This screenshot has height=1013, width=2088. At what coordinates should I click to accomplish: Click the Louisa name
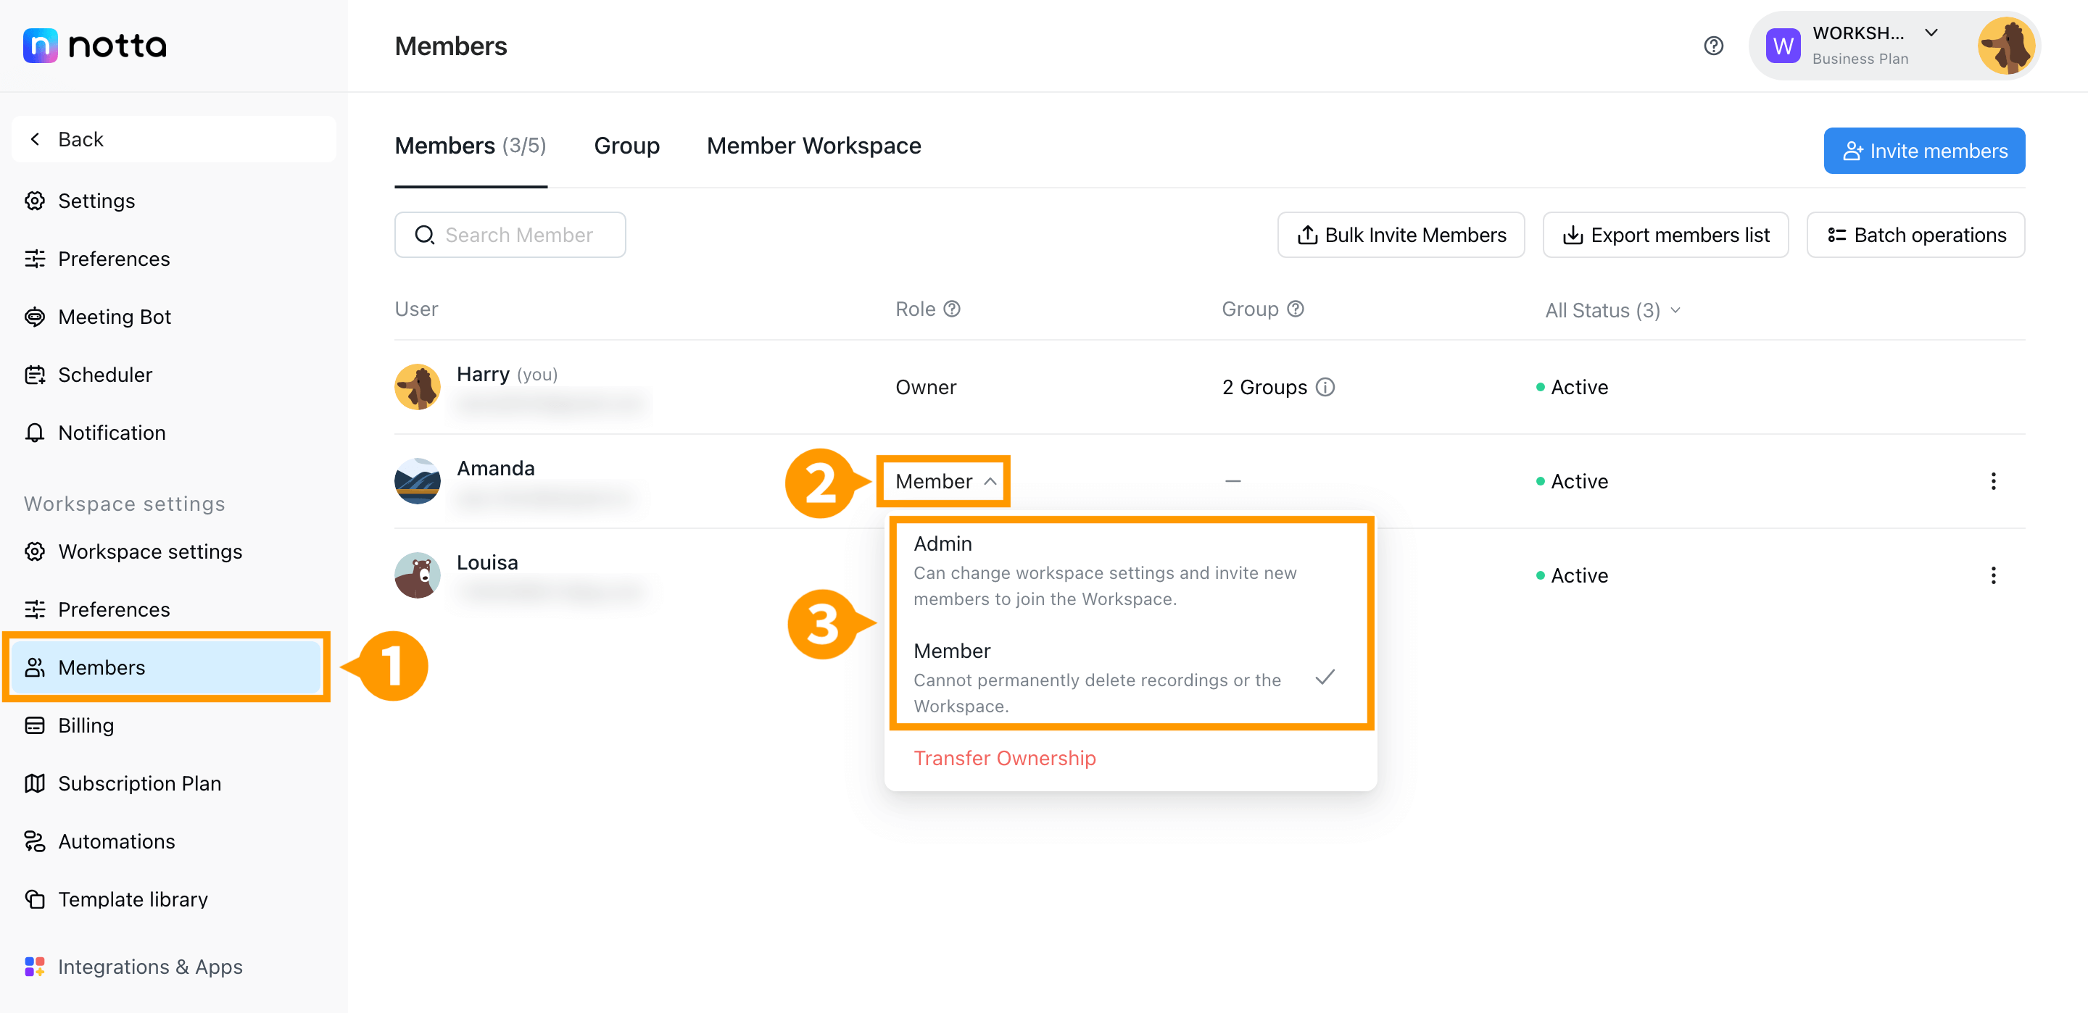(x=487, y=562)
